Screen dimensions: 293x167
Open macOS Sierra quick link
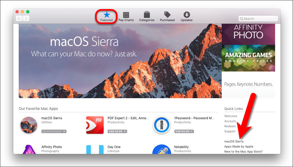click(234, 141)
